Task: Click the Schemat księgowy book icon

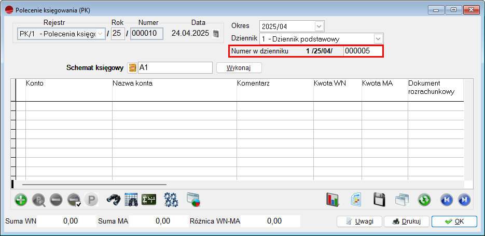Action: (132, 68)
